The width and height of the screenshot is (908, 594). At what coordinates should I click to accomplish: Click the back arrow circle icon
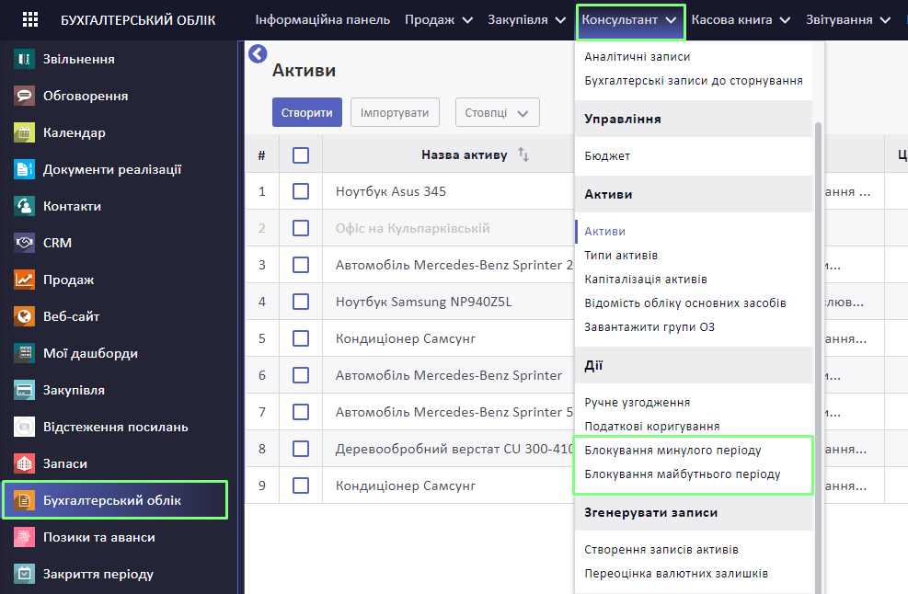[x=258, y=54]
